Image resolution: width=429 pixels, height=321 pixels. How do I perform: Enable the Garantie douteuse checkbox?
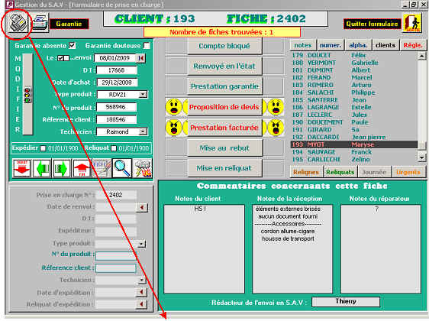coord(147,45)
